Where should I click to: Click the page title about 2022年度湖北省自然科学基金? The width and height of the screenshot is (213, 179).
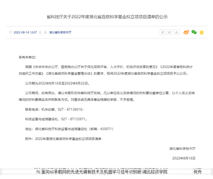click(x=106, y=16)
